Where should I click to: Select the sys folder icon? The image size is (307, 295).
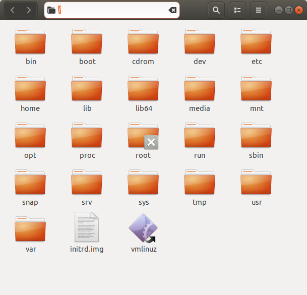143,182
